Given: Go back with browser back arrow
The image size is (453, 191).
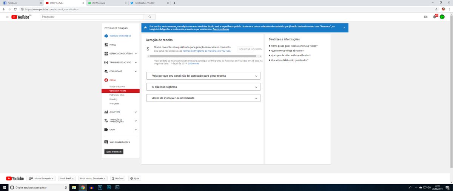Looking at the screenshot, I should (4, 9).
